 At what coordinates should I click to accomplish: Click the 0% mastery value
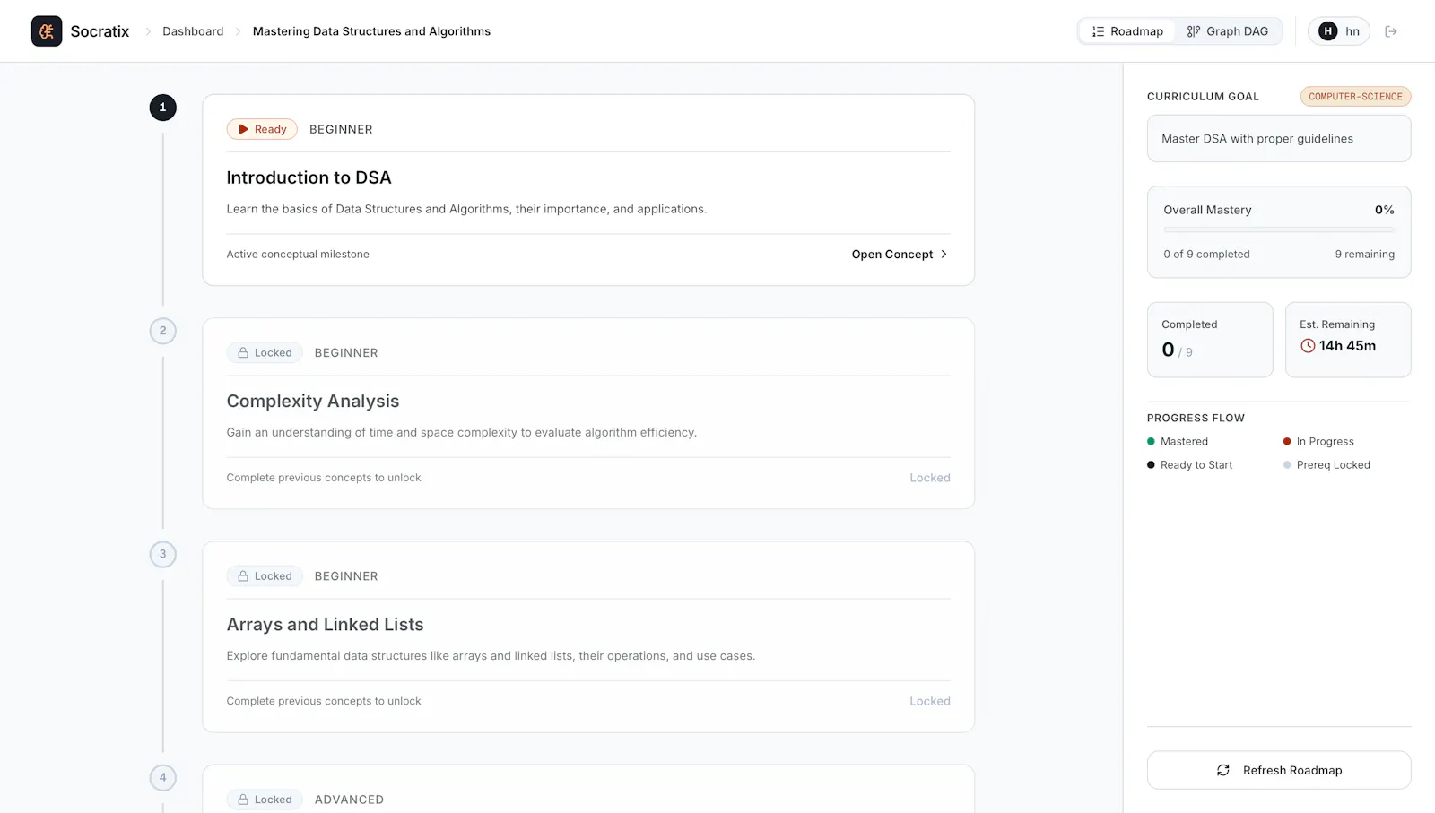point(1384,210)
